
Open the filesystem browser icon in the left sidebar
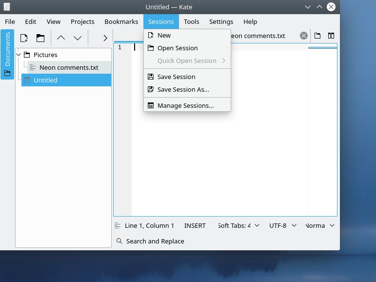[7, 74]
